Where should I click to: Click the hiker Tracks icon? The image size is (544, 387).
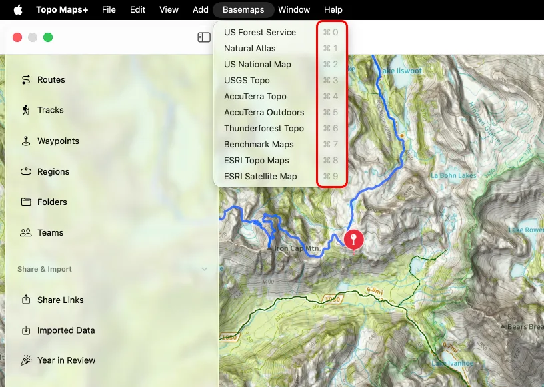pyautogui.click(x=26, y=110)
